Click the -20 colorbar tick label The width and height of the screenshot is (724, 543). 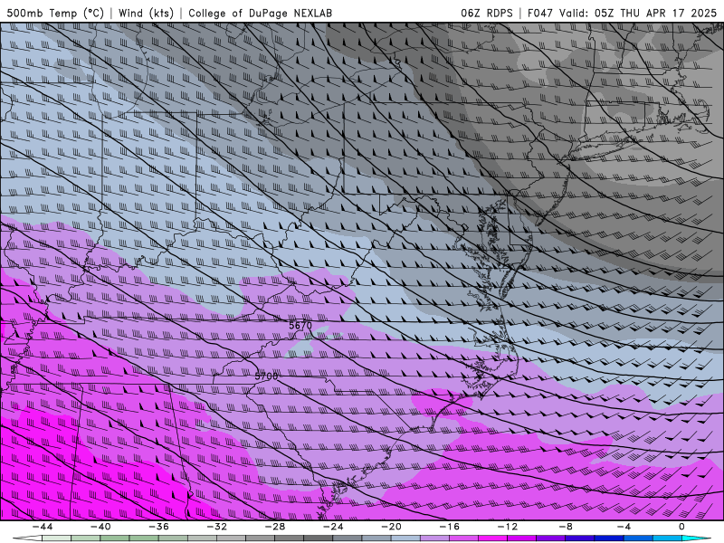point(391,527)
